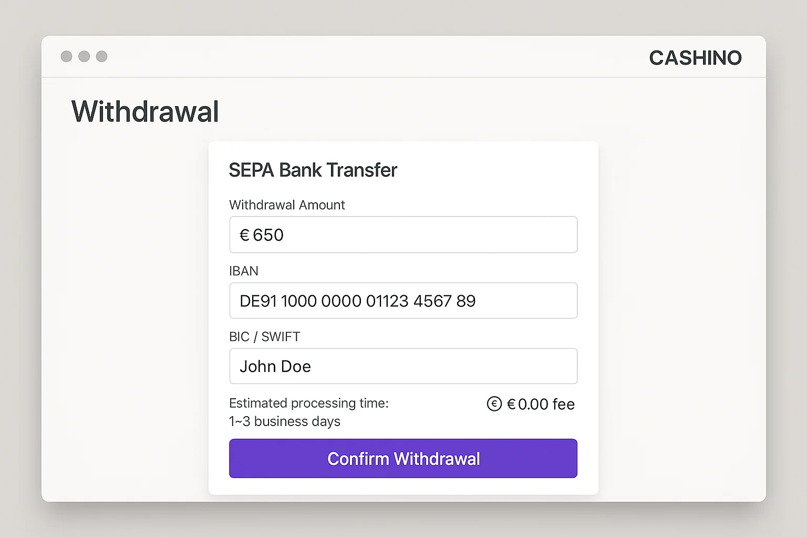807x538 pixels.
Task: Click the euro symbol before 650
Action: pyautogui.click(x=244, y=235)
